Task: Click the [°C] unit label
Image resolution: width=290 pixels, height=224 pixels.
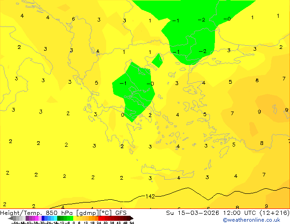Action: pyautogui.click(x=106, y=213)
